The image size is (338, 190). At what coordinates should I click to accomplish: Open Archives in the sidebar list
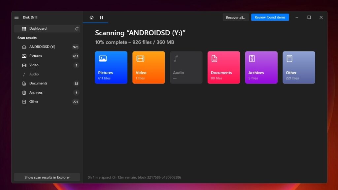point(36,93)
